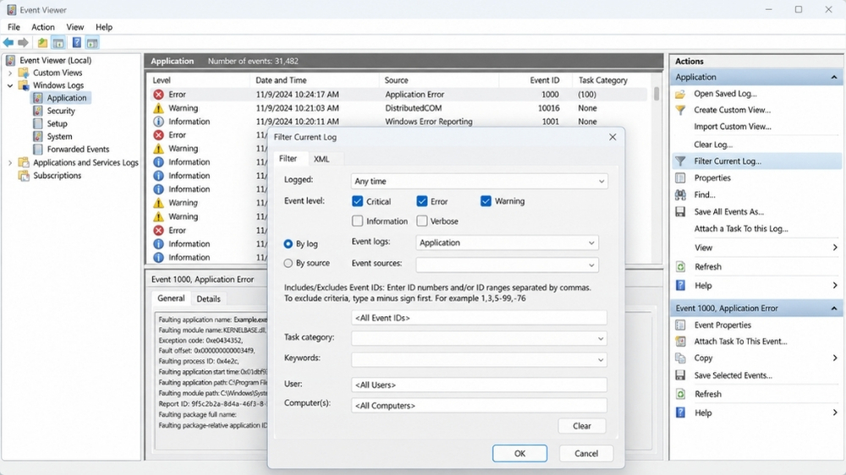This screenshot has width=846, height=475.
Task: Collapse the Event 1000 actions section
Action: [x=833, y=308]
